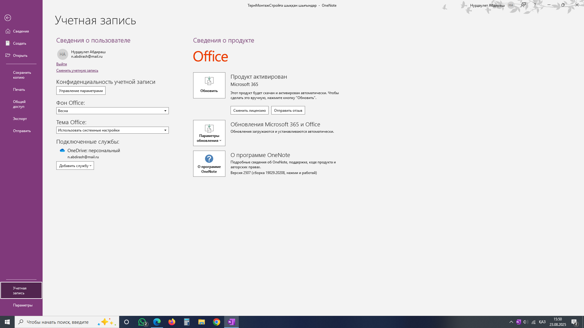Open File Explorer from the taskbar

202,322
